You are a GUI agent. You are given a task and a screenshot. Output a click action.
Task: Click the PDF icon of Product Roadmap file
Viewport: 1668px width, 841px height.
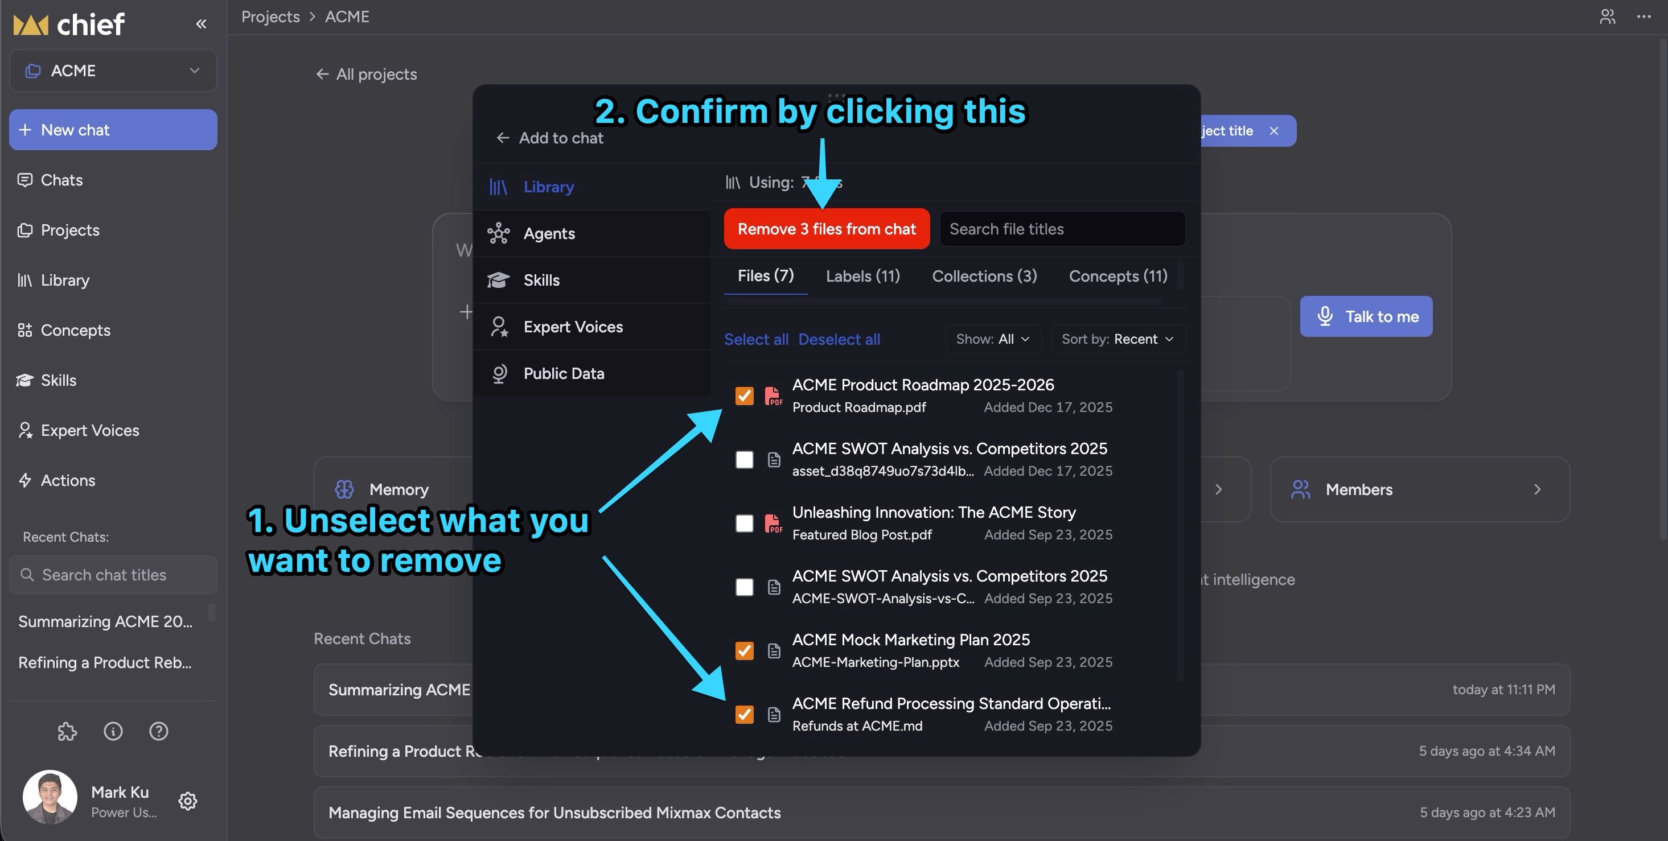click(773, 395)
